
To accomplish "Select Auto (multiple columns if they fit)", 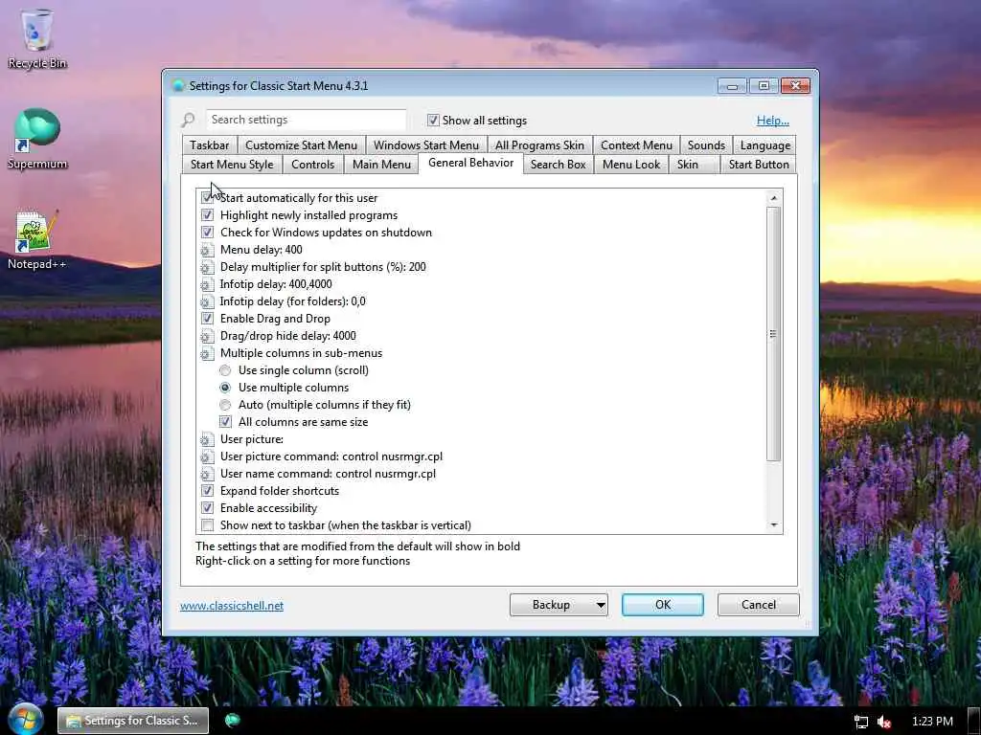I will 225,405.
